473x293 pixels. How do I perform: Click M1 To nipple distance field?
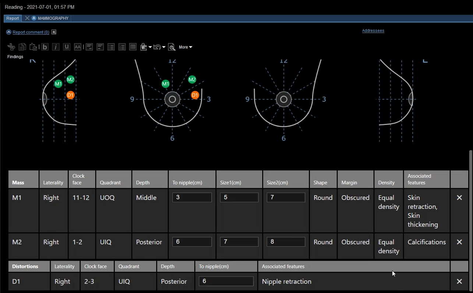click(x=192, y=197)
